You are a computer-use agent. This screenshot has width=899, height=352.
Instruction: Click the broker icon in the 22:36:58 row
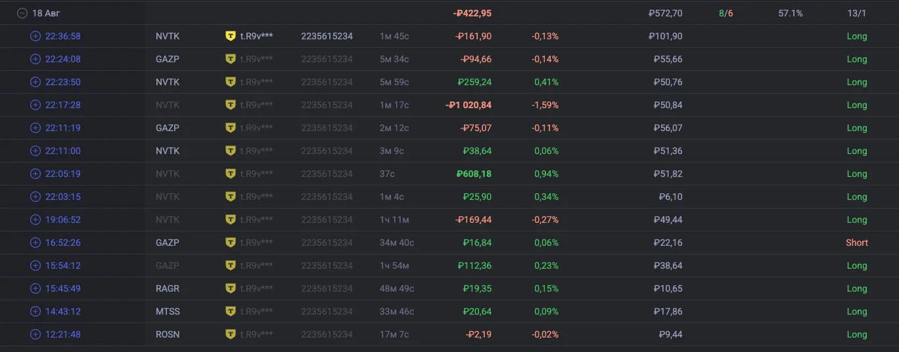click(230, 36)
